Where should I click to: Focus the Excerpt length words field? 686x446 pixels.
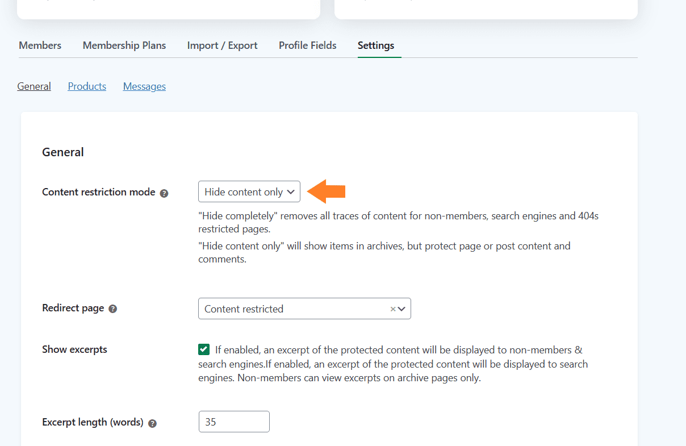[x=234, y=422]
